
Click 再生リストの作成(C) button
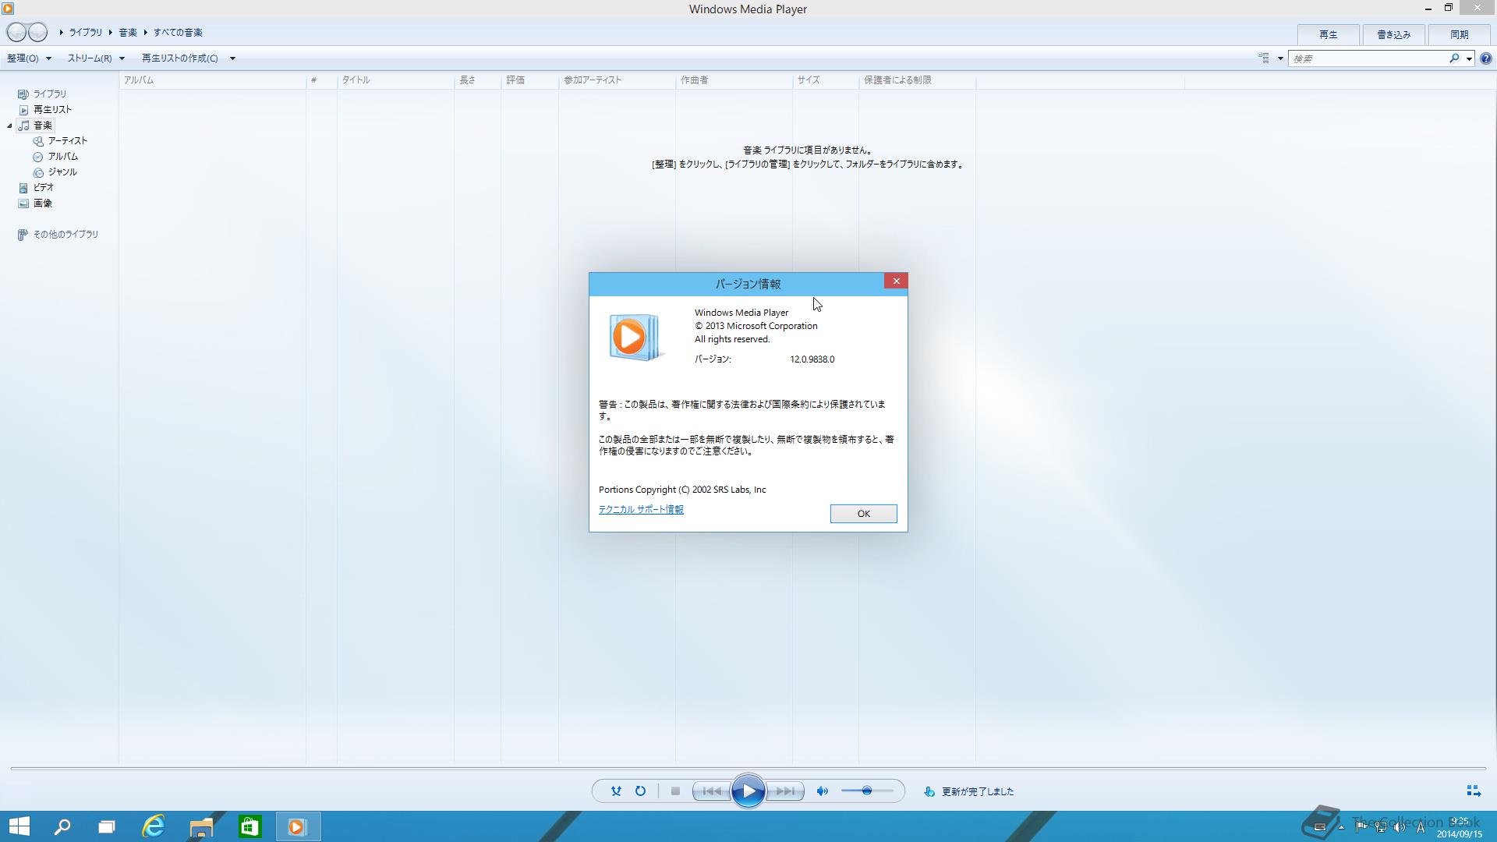pyautogui.click(x=180, y=58)
